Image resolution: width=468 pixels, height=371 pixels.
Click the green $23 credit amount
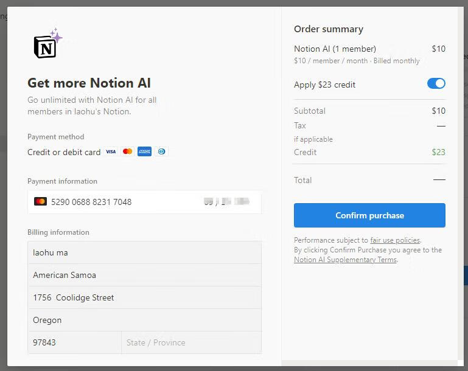[438, 152]
